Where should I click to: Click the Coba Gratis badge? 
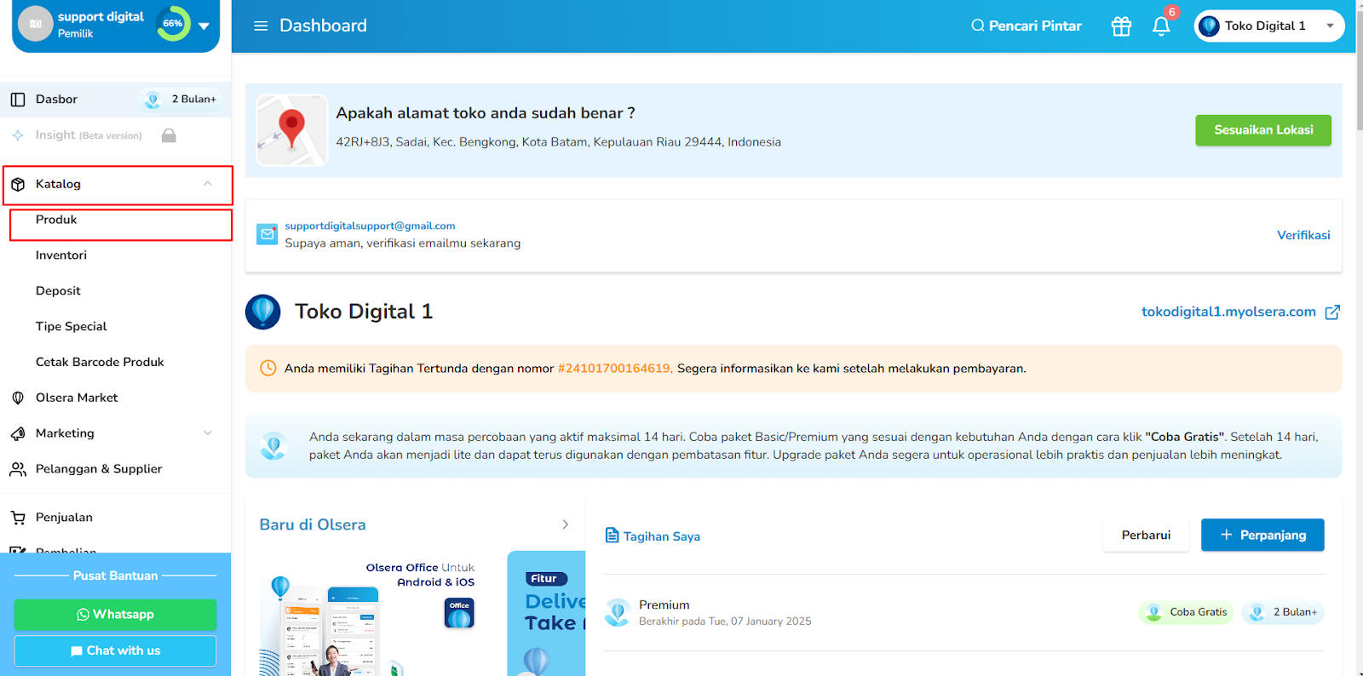[1186, 612]
